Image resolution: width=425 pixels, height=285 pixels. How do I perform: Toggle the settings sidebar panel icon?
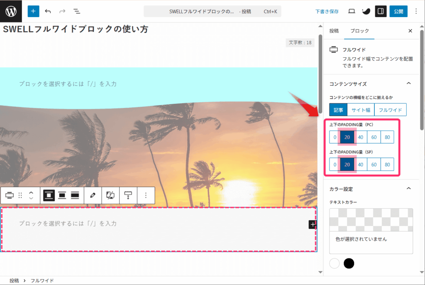(x=381, y=11)
